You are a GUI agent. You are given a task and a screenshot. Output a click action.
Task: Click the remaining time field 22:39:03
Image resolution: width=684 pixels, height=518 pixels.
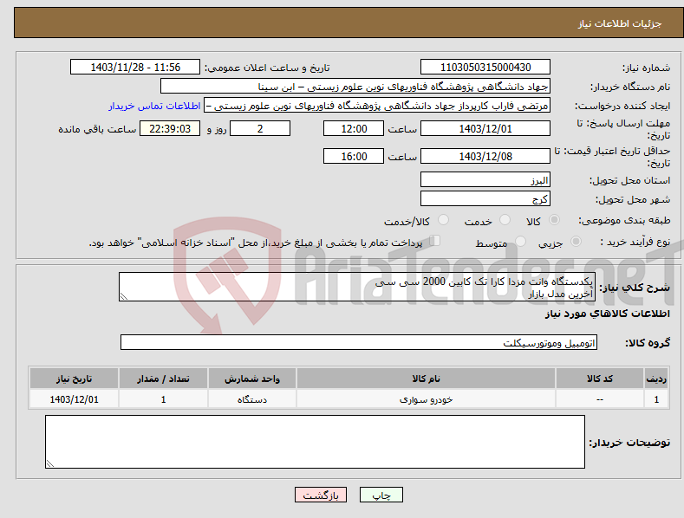170,128
